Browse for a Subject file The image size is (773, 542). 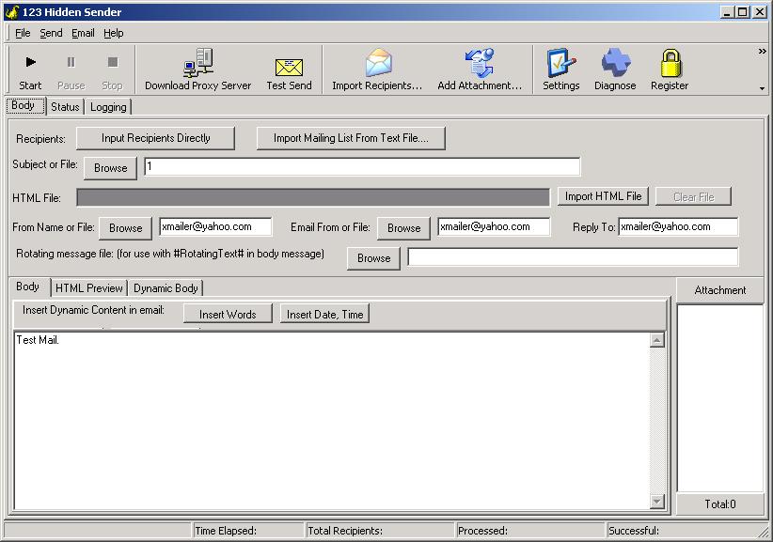(110, 168)
